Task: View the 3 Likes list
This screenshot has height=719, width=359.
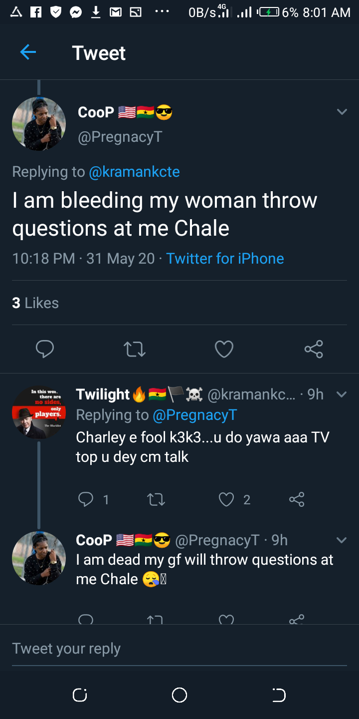Action: (35, 303)
